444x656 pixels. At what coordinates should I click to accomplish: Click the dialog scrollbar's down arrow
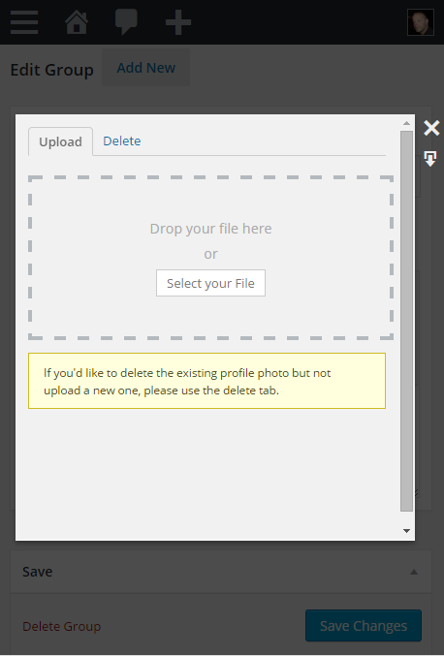[406, 531]
